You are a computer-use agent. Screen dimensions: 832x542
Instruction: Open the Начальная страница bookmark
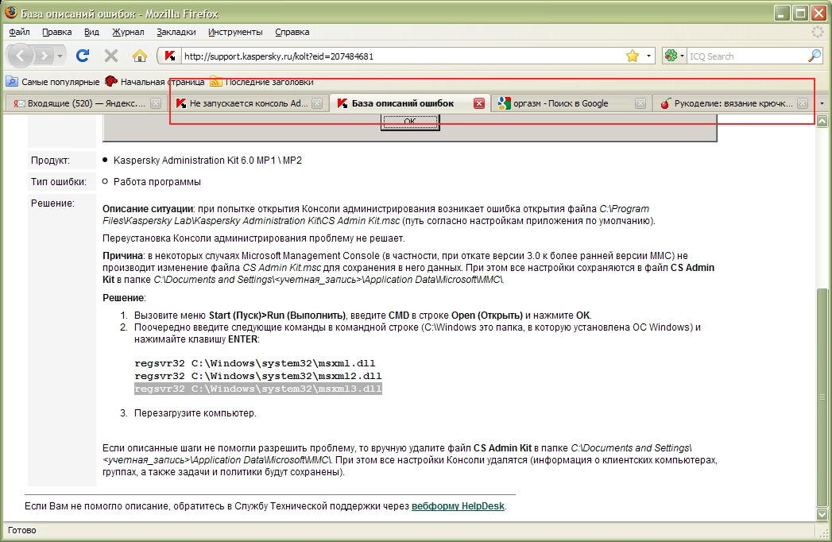click(x=154, y=82)
